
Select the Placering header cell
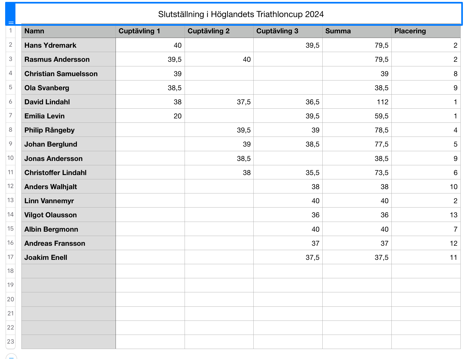pos(426,31)
